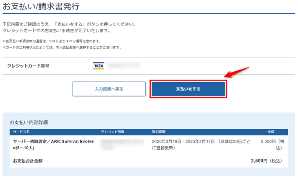The width and height of the screenshot is (298, 179).
Task: Click the サービス名 column header
Action: tap(21, 132)
